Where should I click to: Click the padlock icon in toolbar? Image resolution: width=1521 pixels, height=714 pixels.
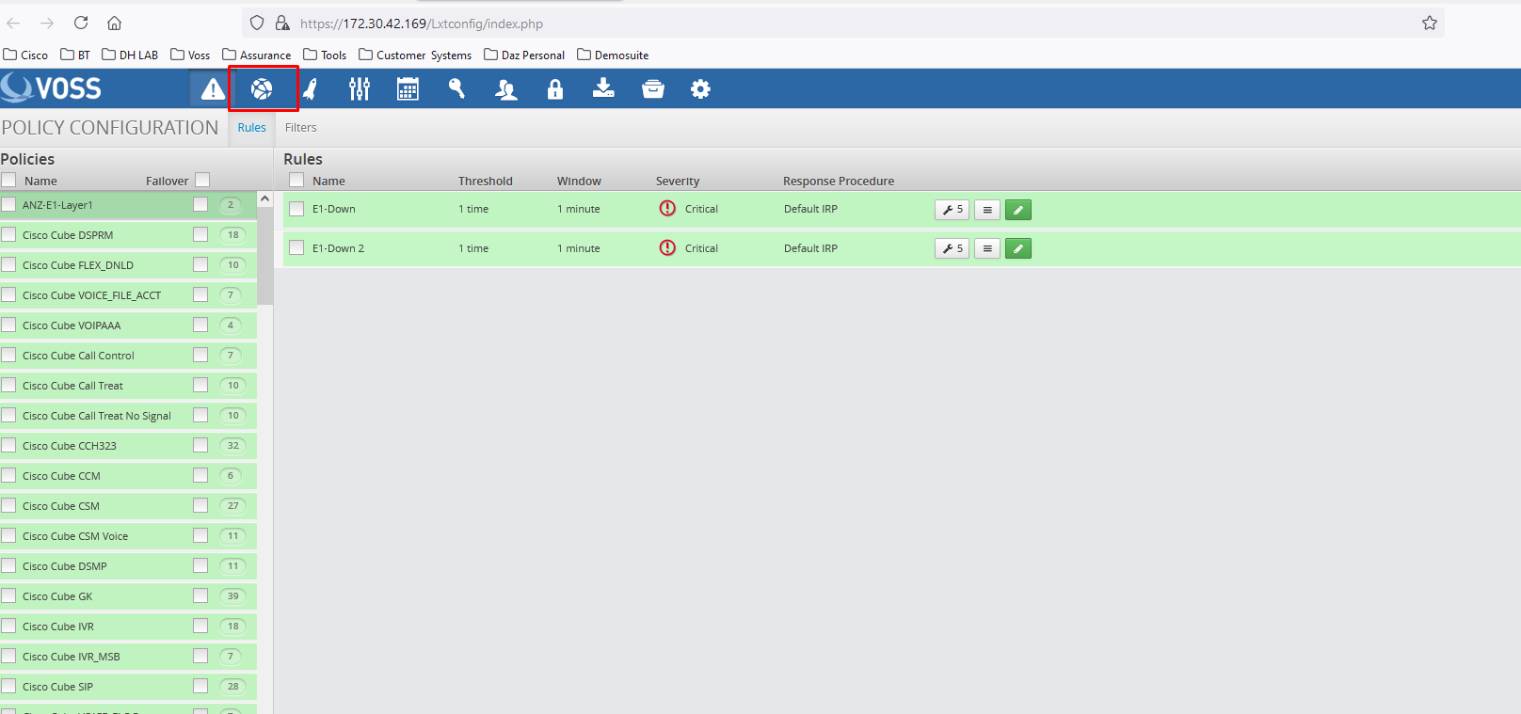[555, 89]
